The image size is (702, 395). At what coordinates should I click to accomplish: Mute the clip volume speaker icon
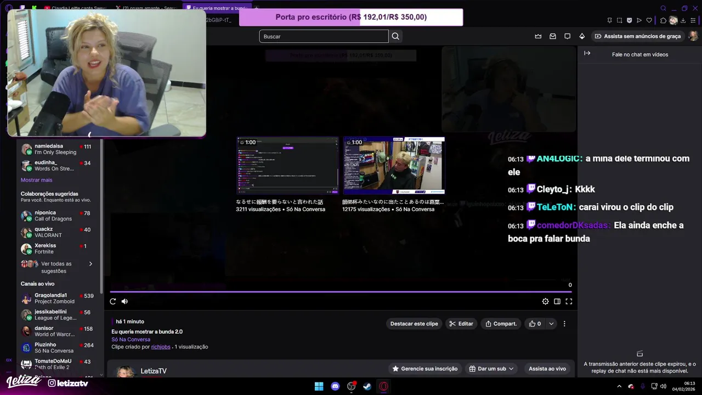124,301
